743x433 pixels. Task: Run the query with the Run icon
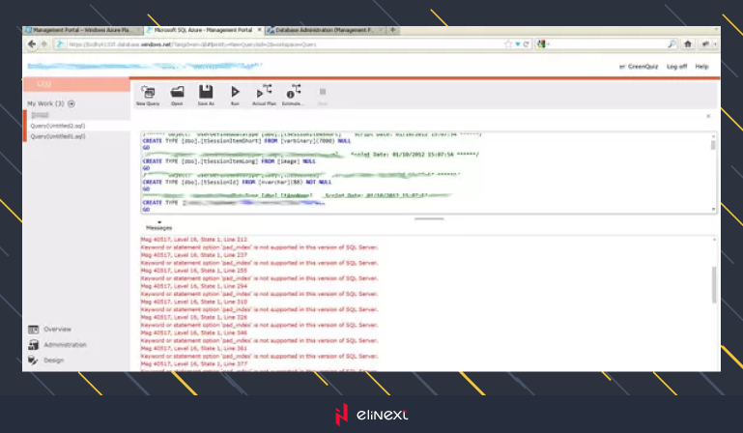(235, 94)
